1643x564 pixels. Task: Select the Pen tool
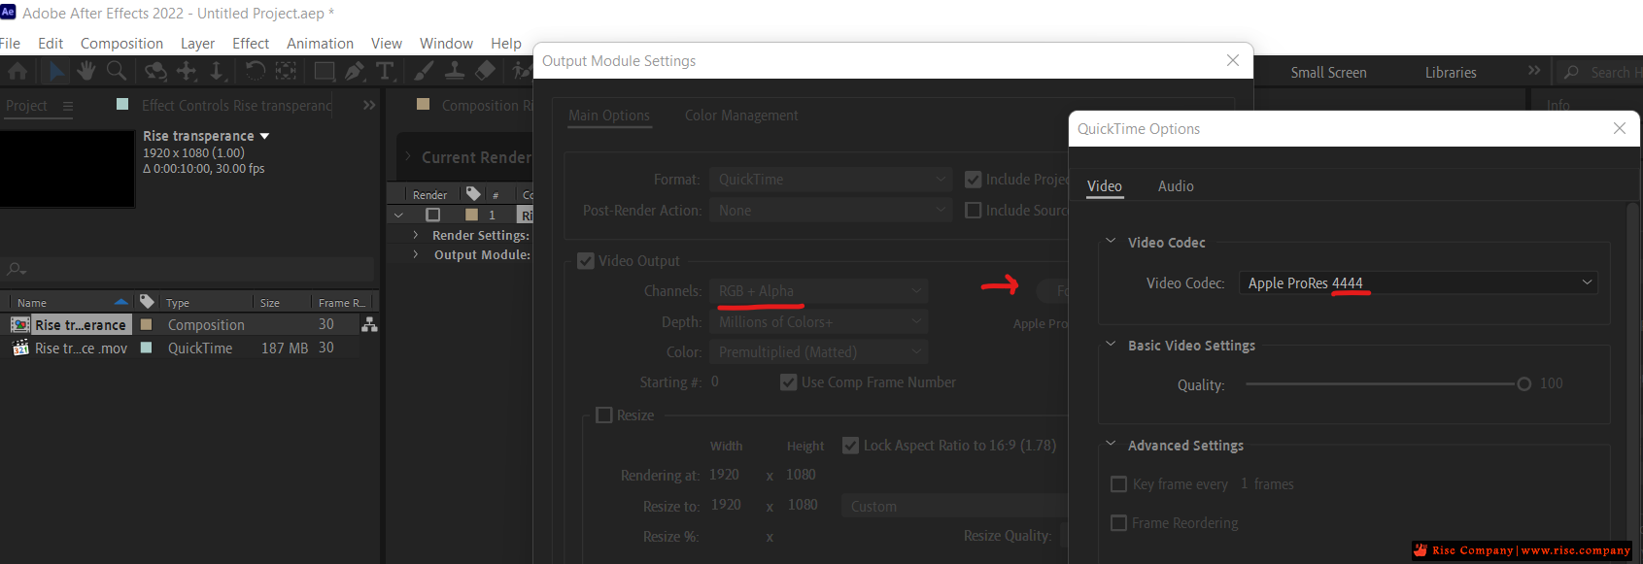coord(355,71)
